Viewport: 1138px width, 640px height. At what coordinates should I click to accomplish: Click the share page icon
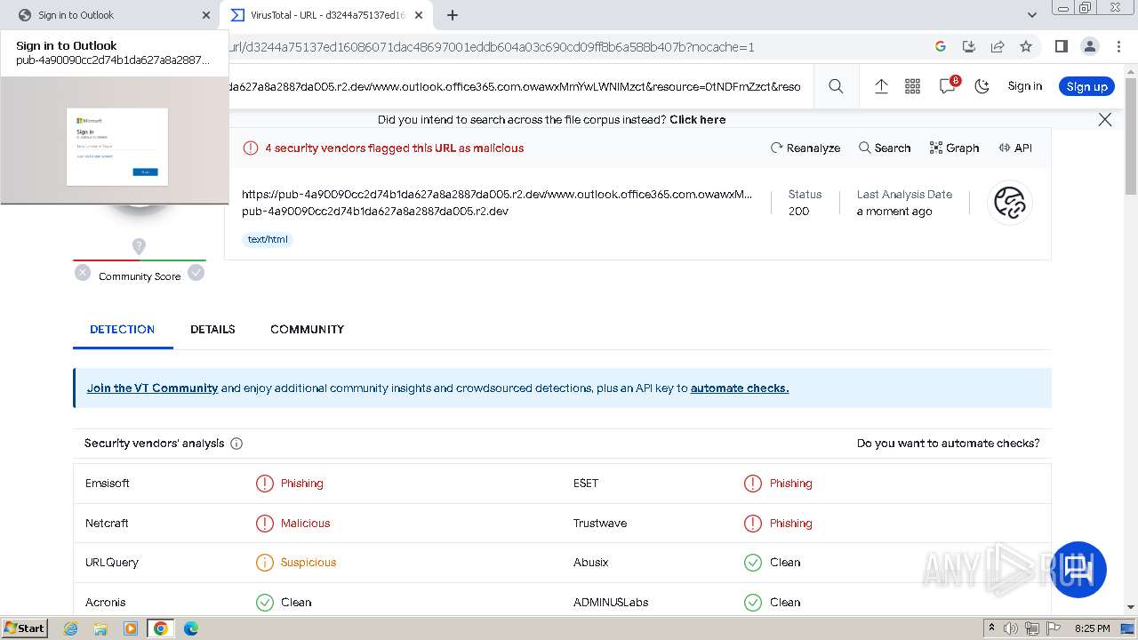(x=998, y=46)
